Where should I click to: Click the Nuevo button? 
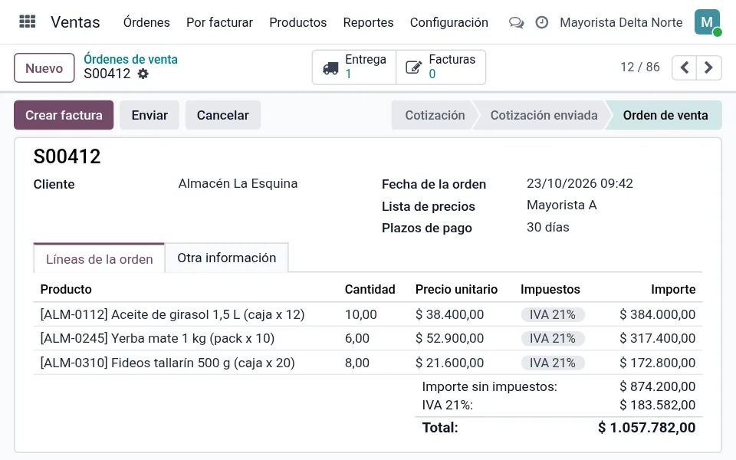(44, 68)
